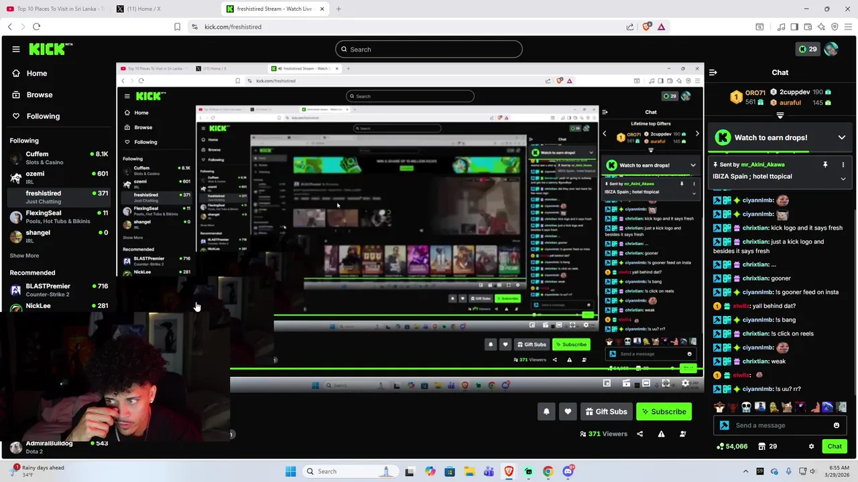The width and height of the screenshot is (858, 482).
Task: Open Windows Start menu
Action: point(290,471)
